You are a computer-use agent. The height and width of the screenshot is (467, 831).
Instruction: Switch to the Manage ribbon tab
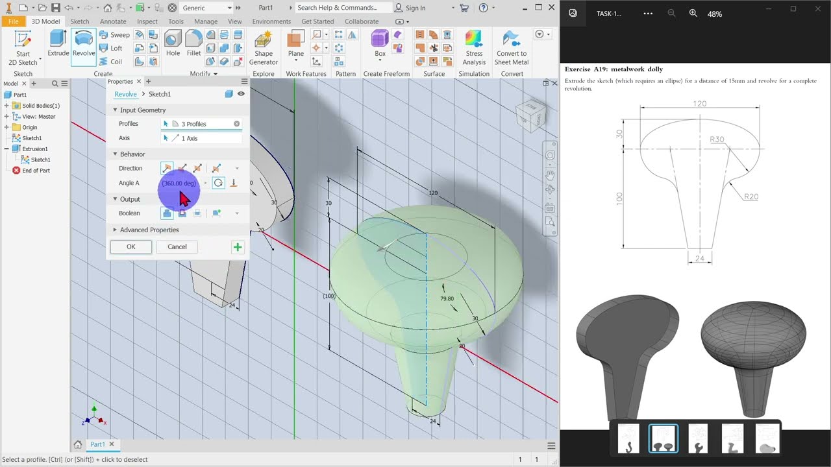click(x=206, y=21)
